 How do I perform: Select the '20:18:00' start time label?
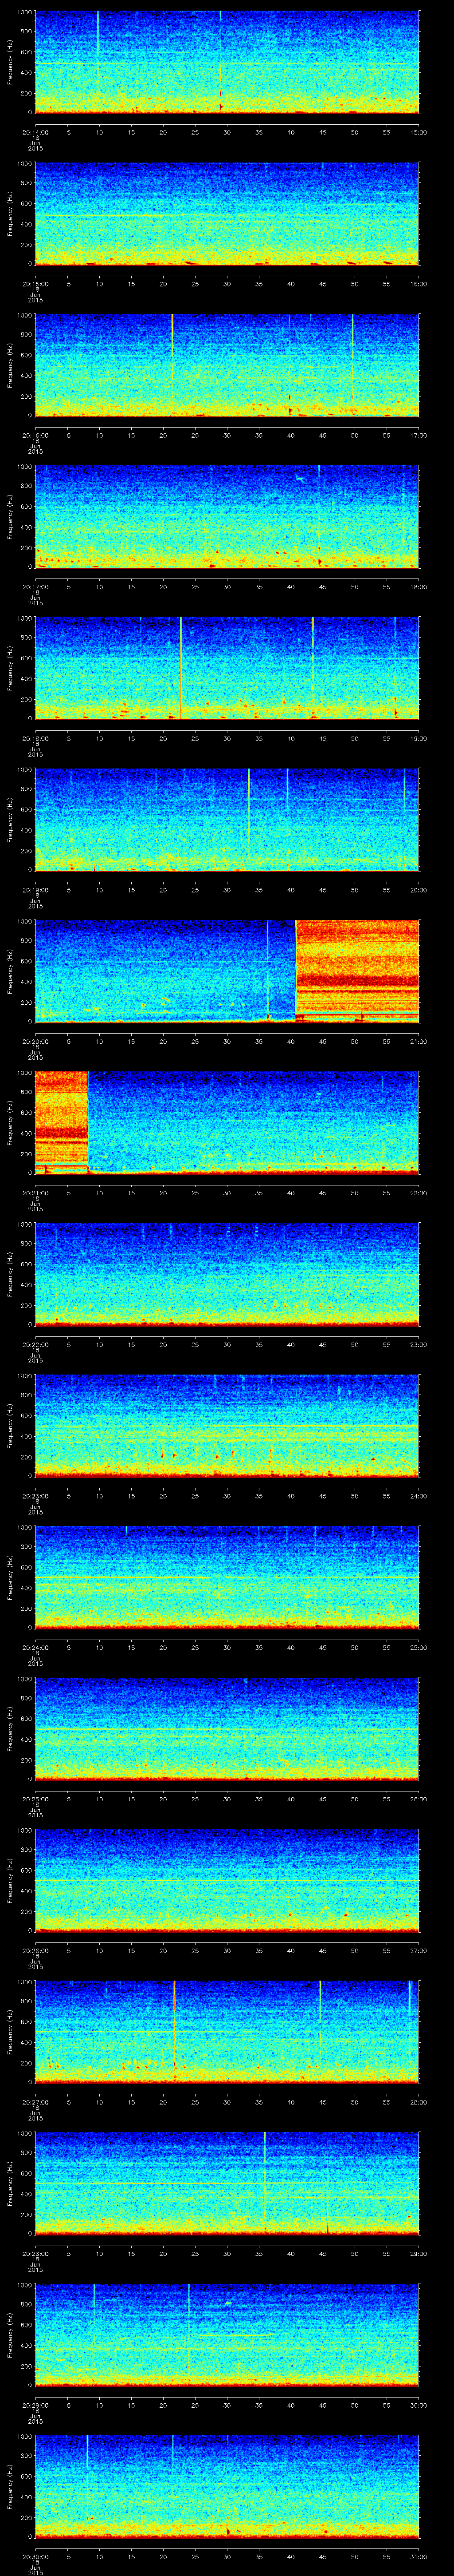click(x=35, y=738)
